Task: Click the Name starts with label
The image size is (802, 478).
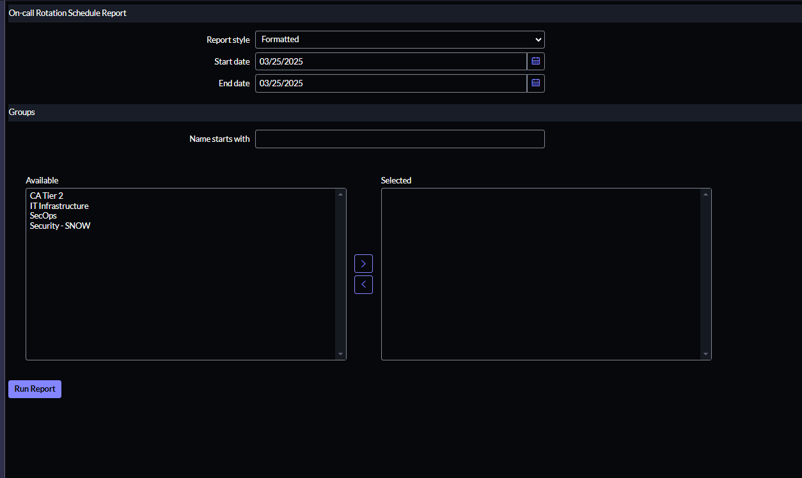Action: (x=220, y=139)
